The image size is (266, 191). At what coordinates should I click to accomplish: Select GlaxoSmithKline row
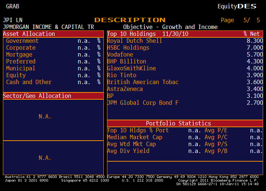[131, 68]
